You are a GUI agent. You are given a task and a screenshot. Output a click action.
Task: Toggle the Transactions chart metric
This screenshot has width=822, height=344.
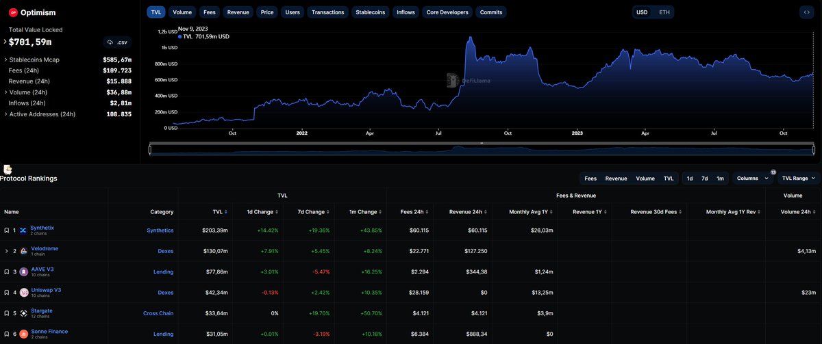327,12
